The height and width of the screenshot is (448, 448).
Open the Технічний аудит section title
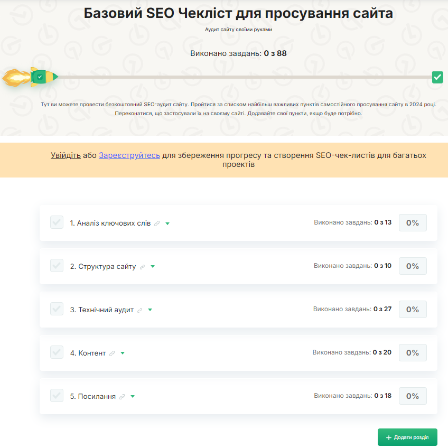point(102,310)
